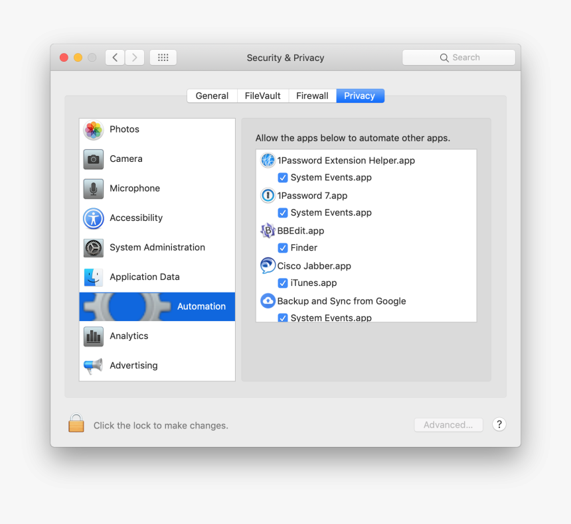The height and width of the screenshot is (524, 571).
Task: Toggle System Events.app under 1Password 7.app
Action: 283,213
